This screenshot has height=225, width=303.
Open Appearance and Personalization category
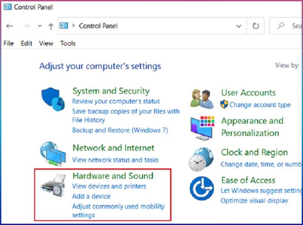pos(252,127)
